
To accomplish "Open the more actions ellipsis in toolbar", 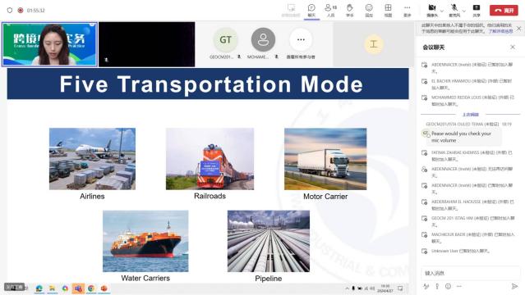I will [407, 10].
